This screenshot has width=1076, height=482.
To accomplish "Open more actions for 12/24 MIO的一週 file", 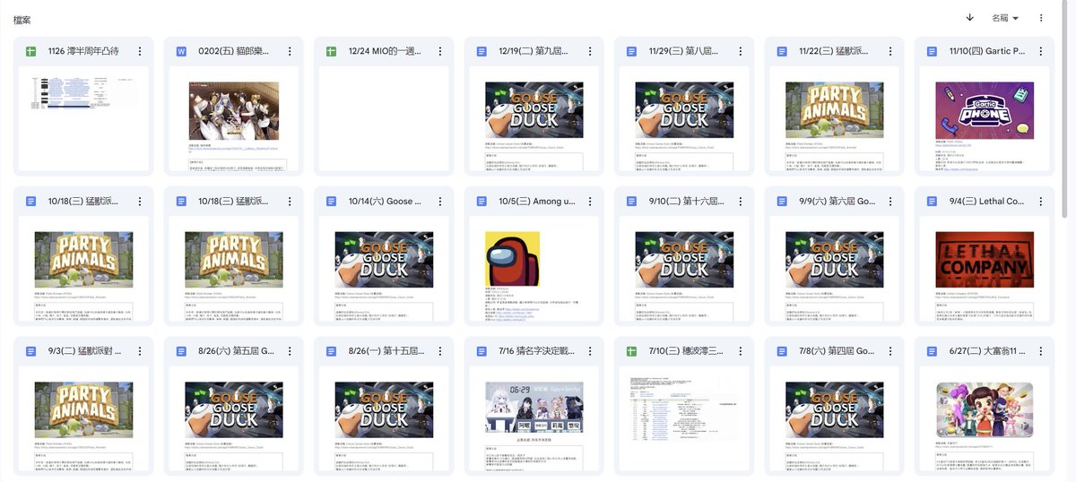I will tap(440, 52).
